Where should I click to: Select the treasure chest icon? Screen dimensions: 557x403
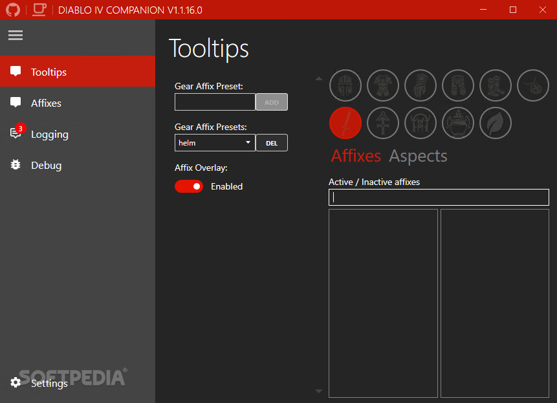click(x=458, y=123)
